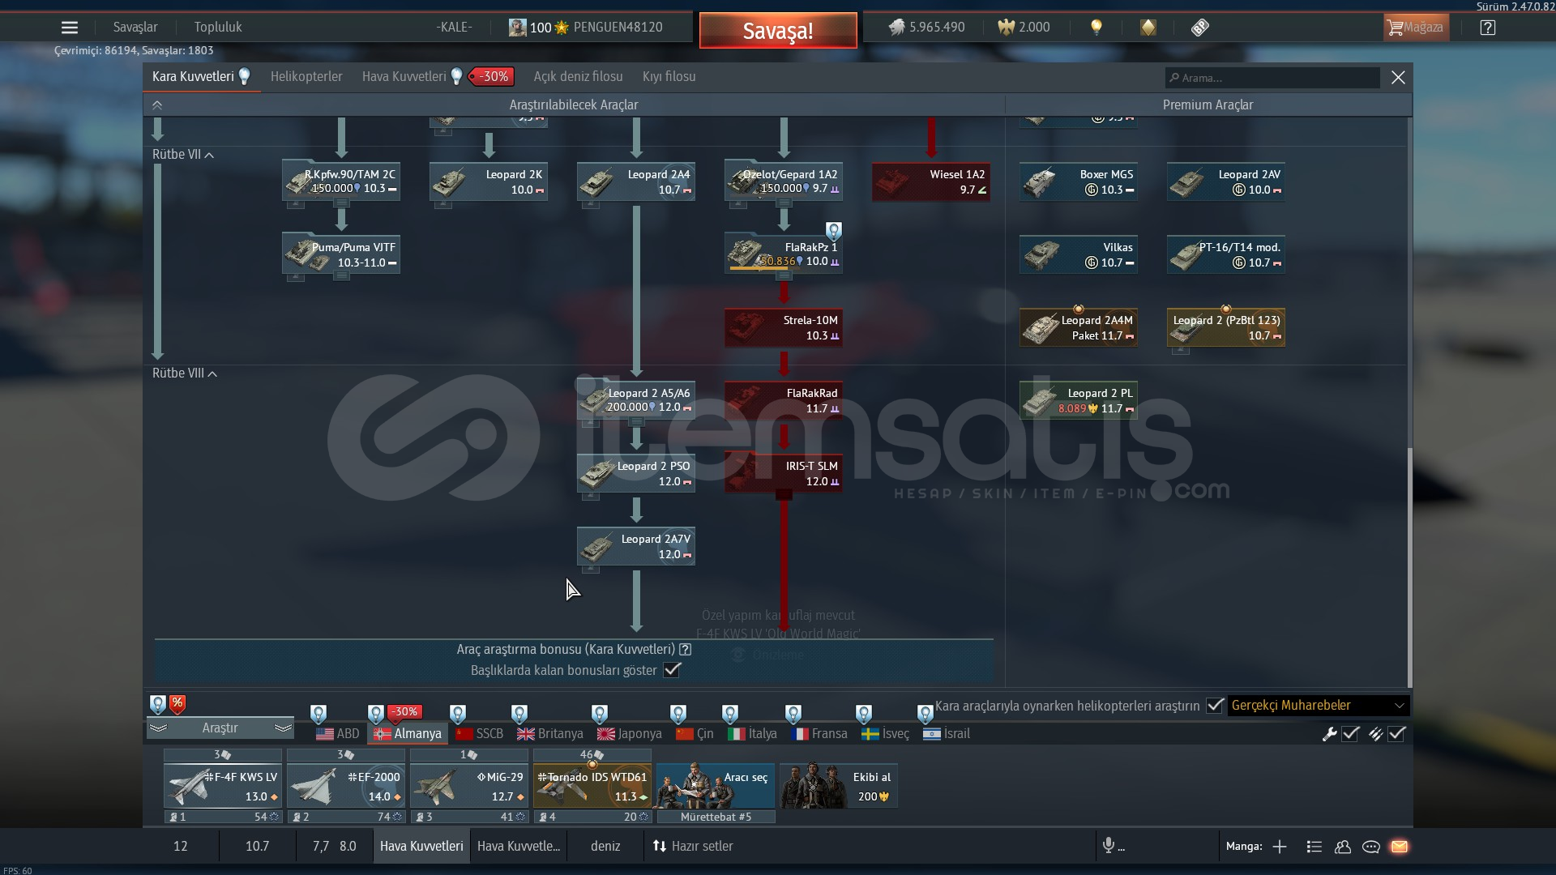The width and height of the screenshot is (1556, 875).
Task: Open the hamburger main menu
Action: click(70, 28)
